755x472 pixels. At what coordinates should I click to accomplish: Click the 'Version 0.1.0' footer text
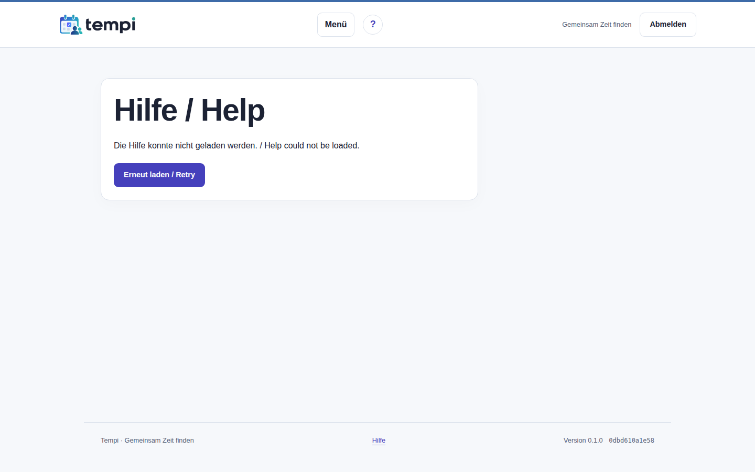point(583,441)
